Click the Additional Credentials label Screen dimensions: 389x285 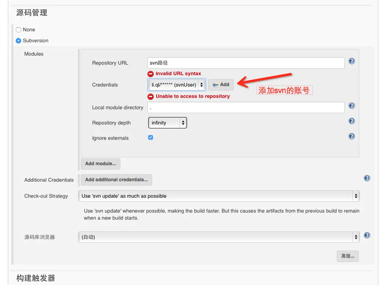point(49,180)
